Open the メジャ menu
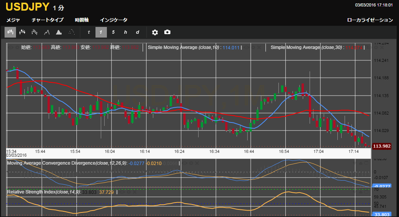 tap(13, 20)
